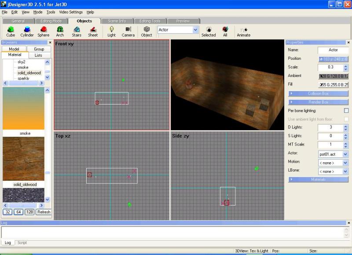
Task: Select the solid_oldwood material thumbnail
Action: 23,159
